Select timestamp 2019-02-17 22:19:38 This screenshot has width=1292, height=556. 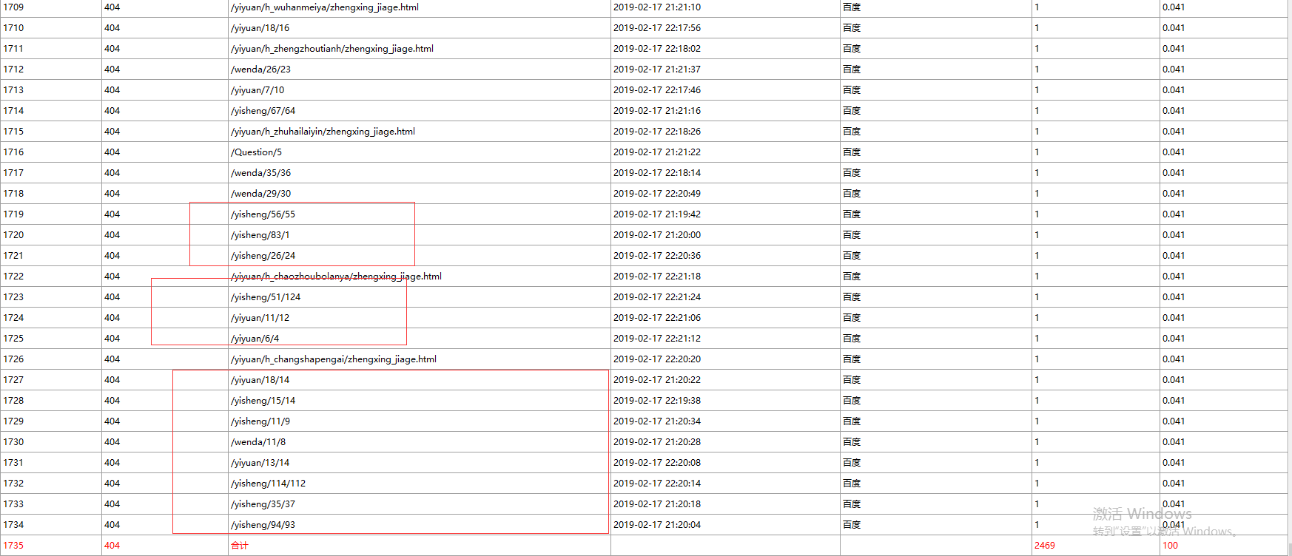point(657,401)
